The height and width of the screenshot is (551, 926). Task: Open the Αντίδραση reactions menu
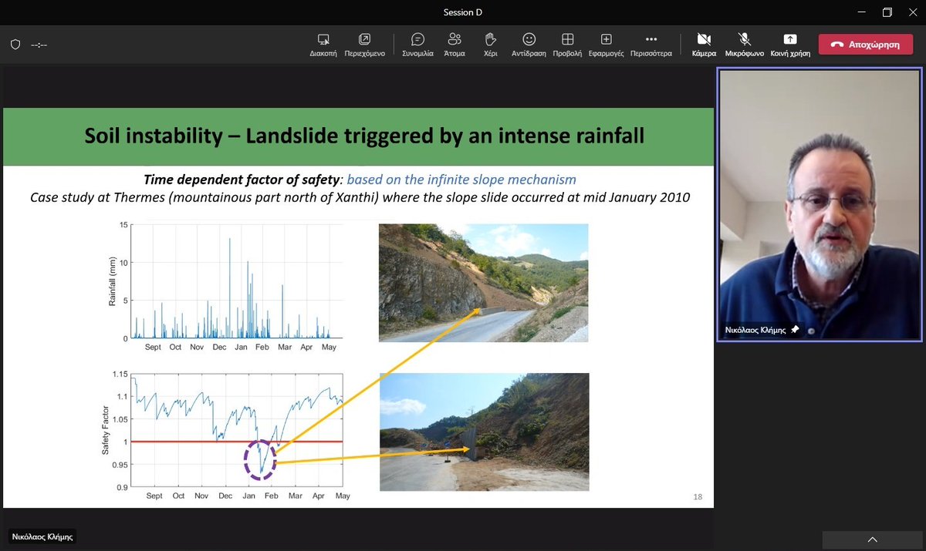click(529, 45)
